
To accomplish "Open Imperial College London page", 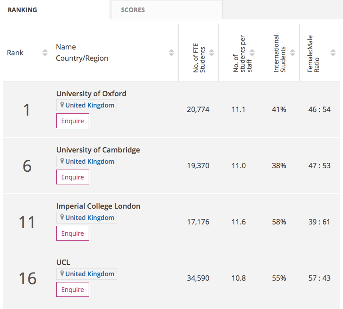I will coord(98,206).
